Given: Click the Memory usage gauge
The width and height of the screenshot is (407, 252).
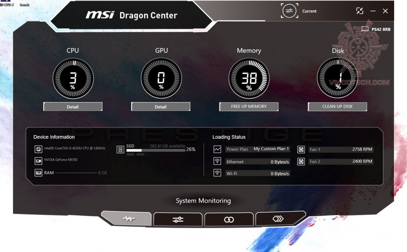Looking at the screenshot, I should click(249, 78).
